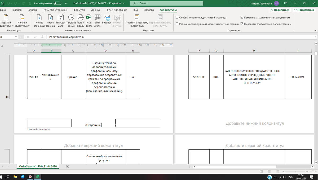The image size is (318, 180).
Task: Insert Имя файла element
Action: click(89, 21)
